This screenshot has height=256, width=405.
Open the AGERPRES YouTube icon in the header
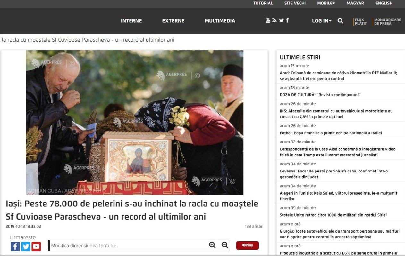(268, 20)
